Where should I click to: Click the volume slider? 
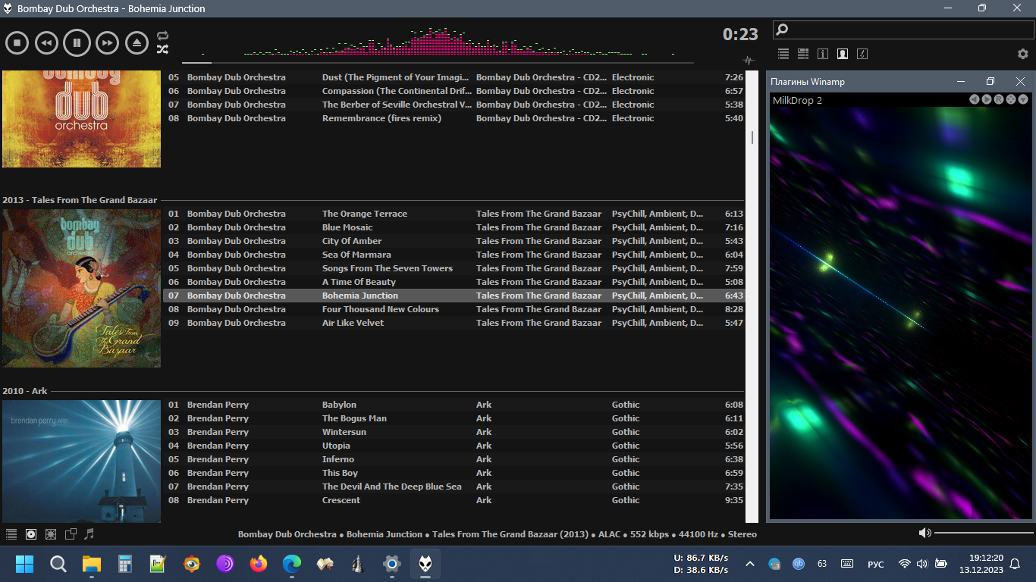point(981,533)
